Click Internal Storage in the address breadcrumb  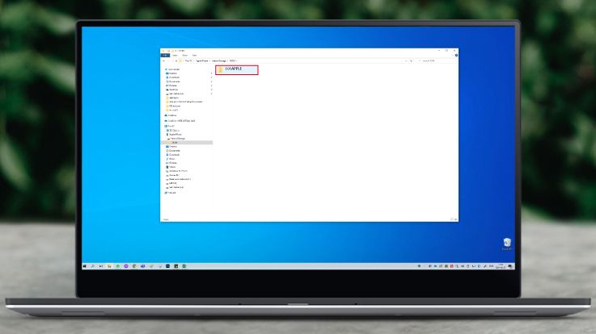point(219,61)
